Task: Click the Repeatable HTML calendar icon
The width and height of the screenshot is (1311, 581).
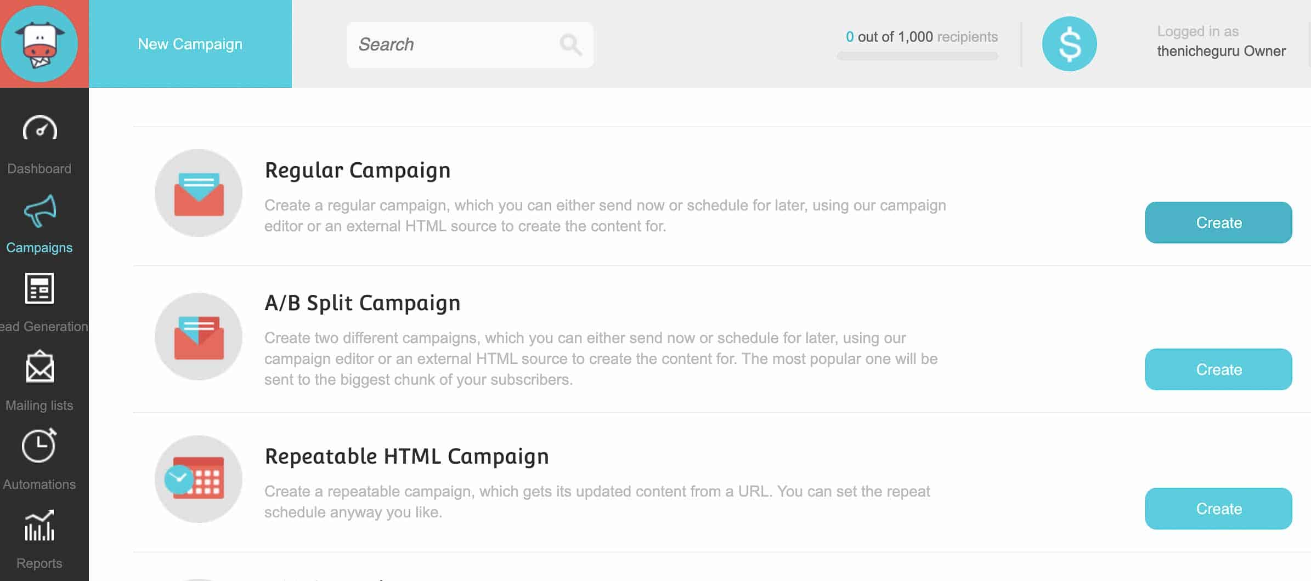Action: point(199,479)
